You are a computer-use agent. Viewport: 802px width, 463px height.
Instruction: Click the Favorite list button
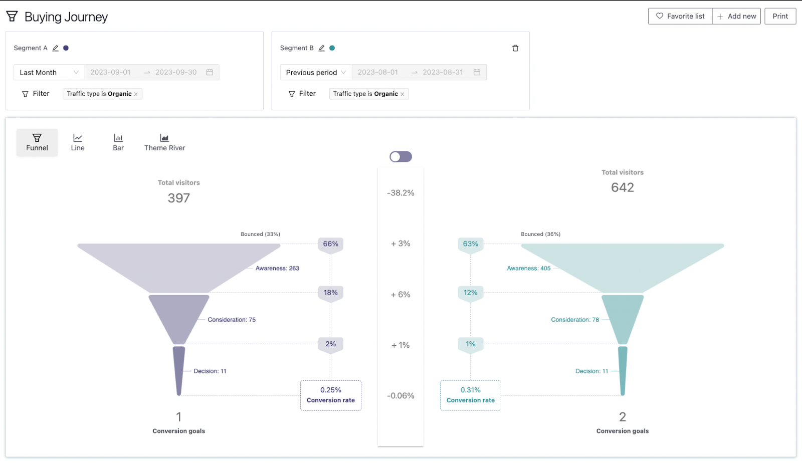tap(679, 16)
